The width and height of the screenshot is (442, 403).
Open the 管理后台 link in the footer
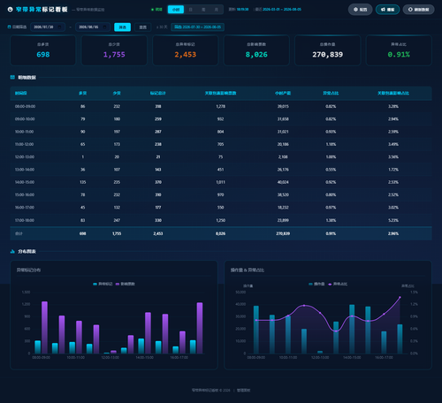coord(244,390)
